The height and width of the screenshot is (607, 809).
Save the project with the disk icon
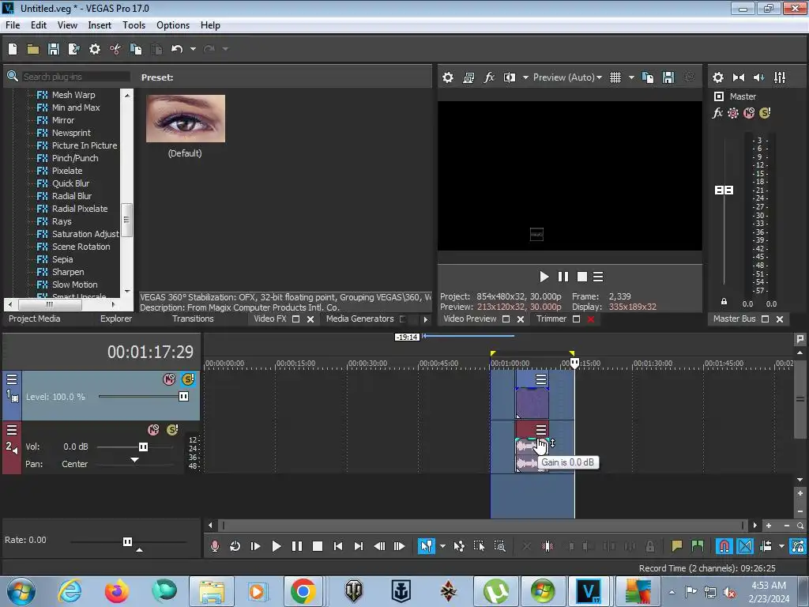click(54, 49)
